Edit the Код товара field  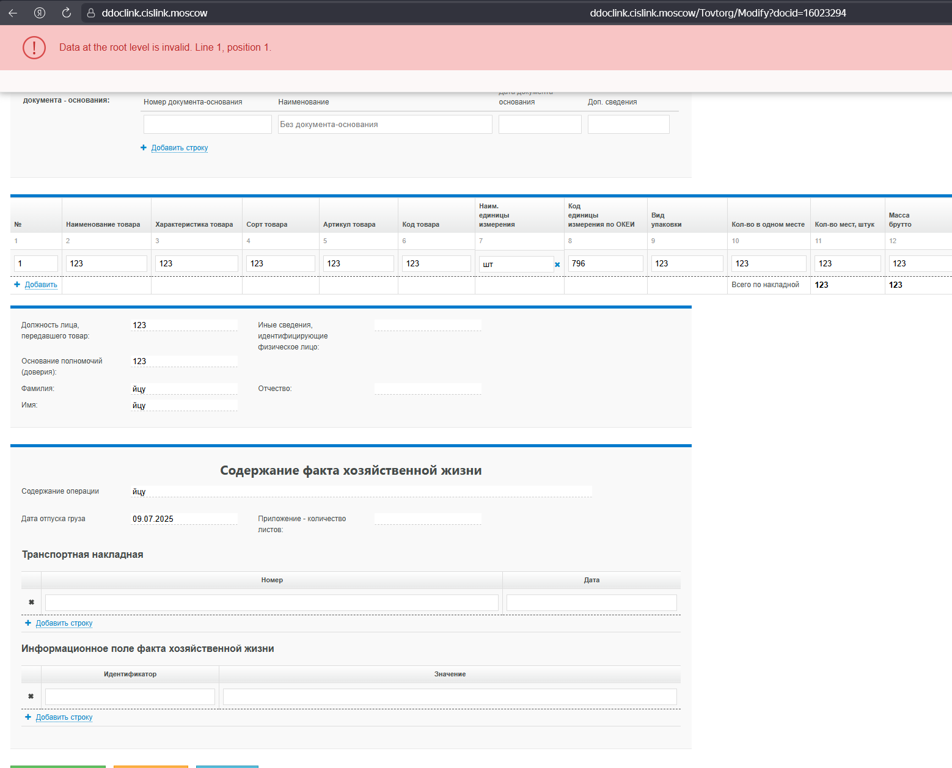pos(436,263)
